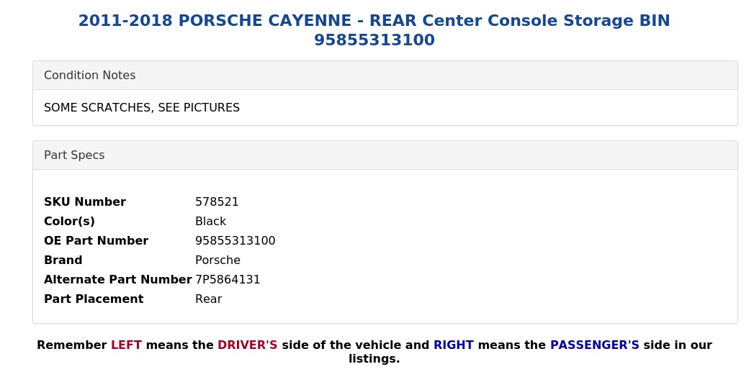The width and height of the screenshot is (749, 377).
Task: Click the Brand label
Action: pyautogui.click(x=63, y=260)
